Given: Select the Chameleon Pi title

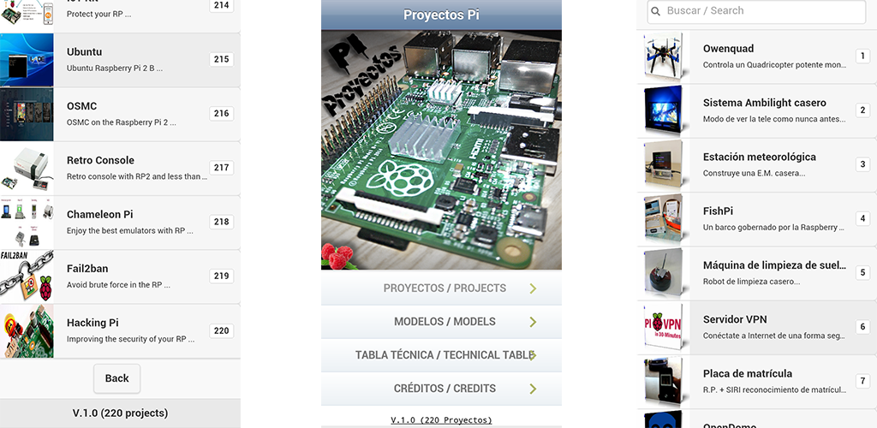Looking at the screenshot, I should coord(100,215).
